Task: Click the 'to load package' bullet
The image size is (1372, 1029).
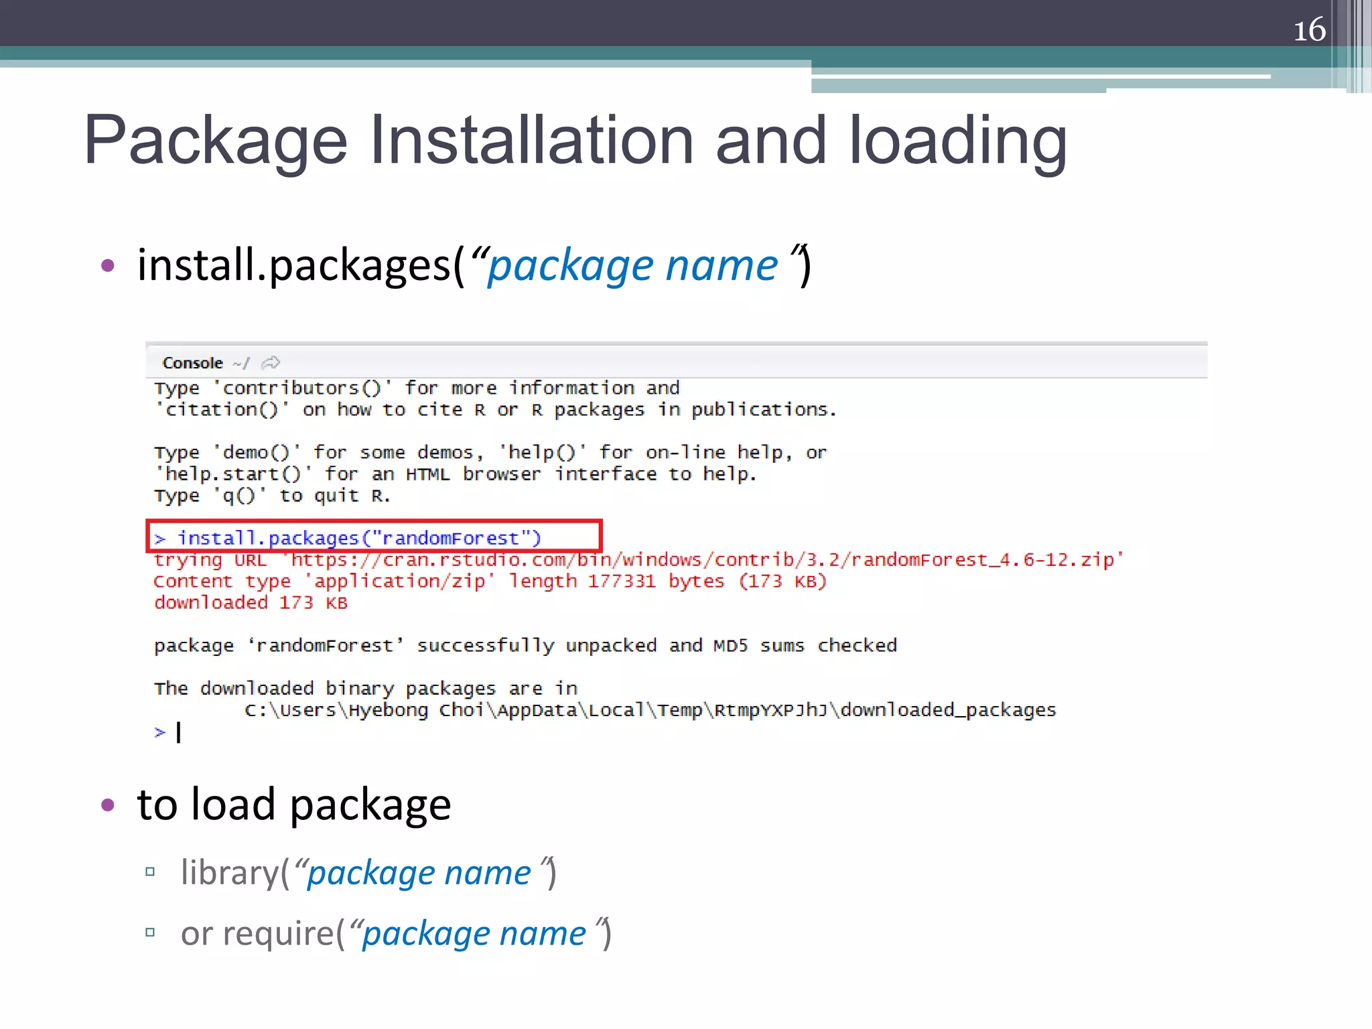Action: tap(293, 803)
